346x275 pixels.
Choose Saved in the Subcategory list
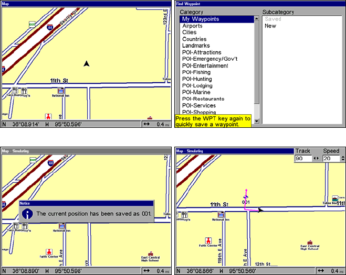click(273, 19)
